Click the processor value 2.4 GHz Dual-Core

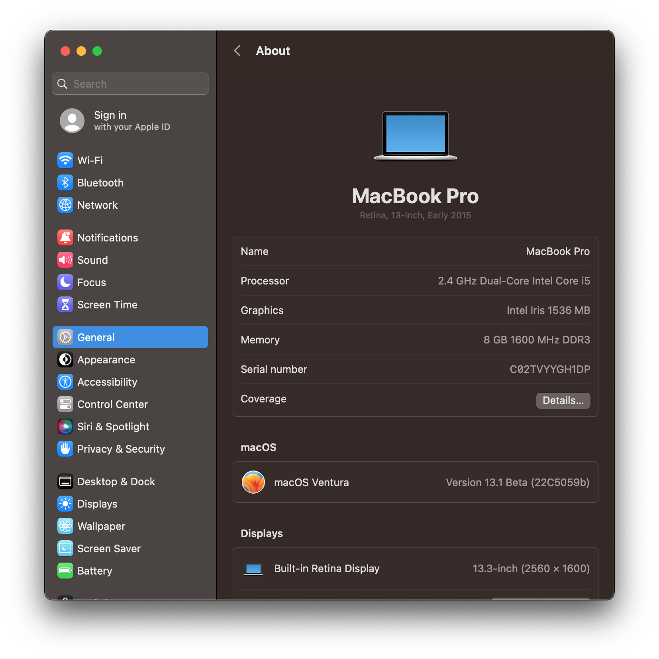coord(514,281)
